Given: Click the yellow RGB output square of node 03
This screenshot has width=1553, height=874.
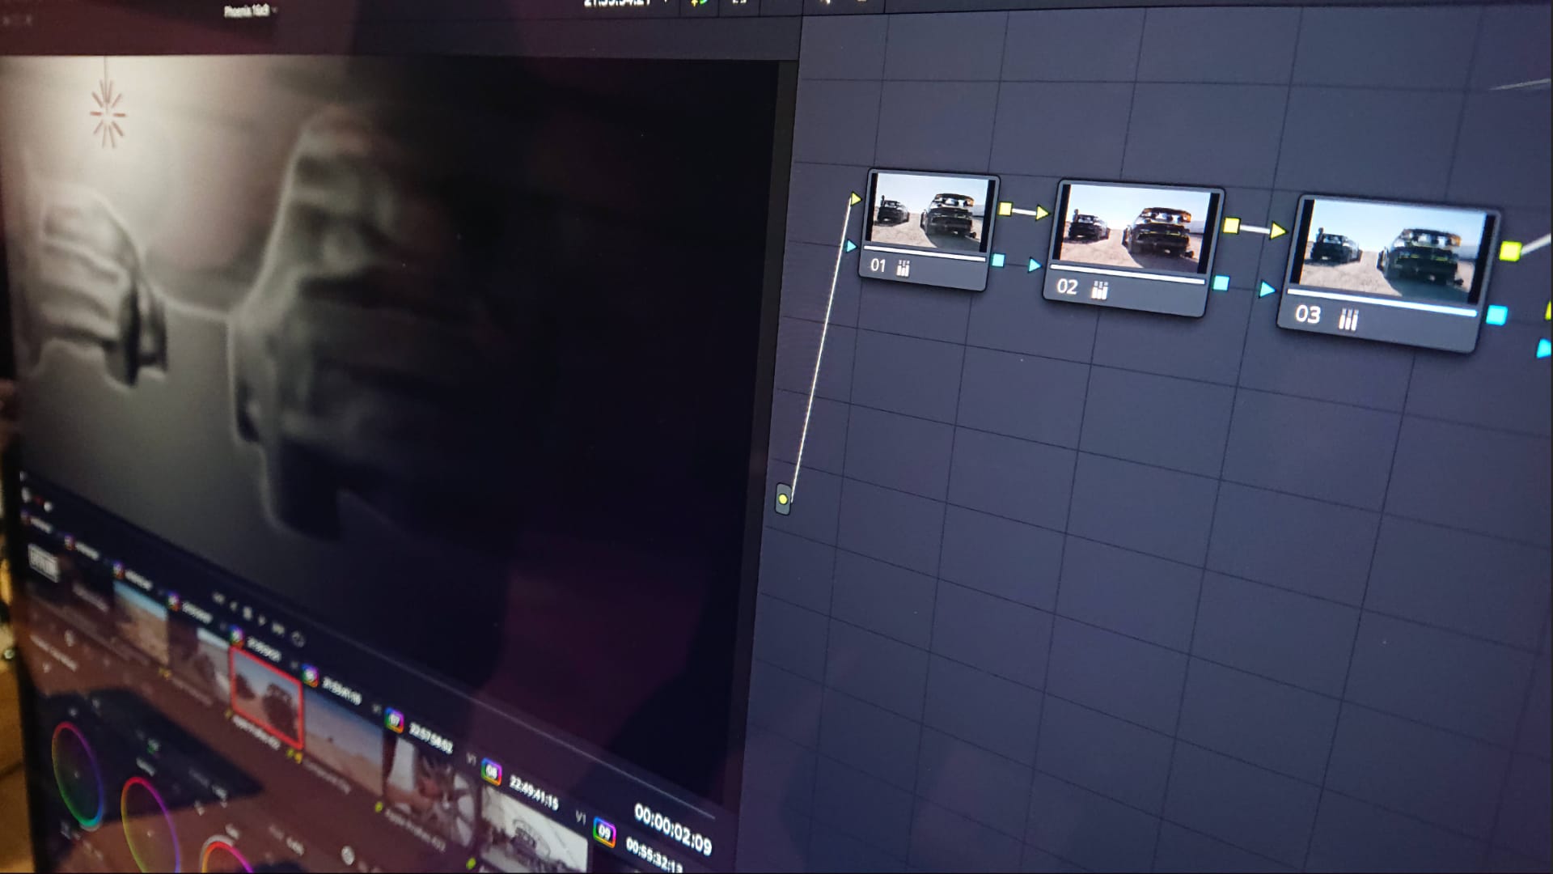Looking at the screenshot, I should pyautogui.click(x=1510, y=250).
